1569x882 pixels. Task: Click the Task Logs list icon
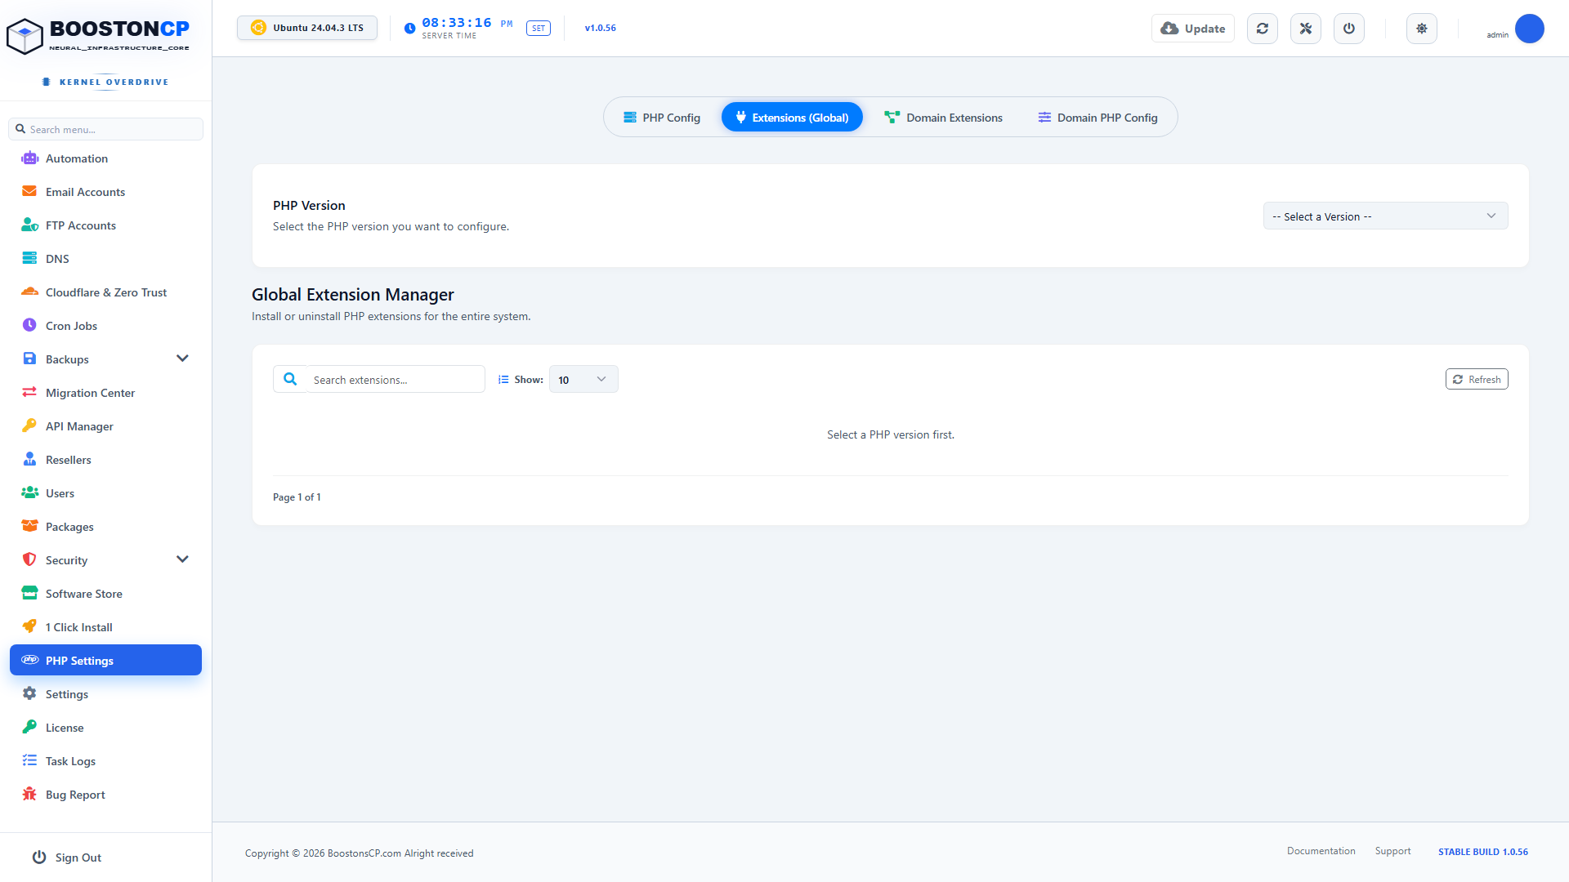coord(29,760)
